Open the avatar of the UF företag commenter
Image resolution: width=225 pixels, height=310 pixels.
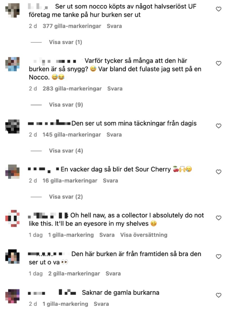[x=12, y=10]
